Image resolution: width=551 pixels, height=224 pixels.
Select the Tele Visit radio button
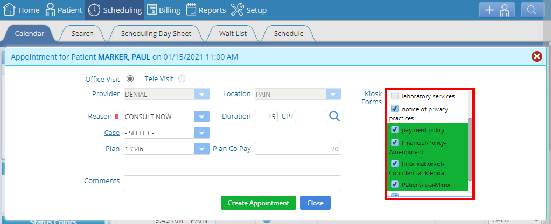tap(182, 79)
